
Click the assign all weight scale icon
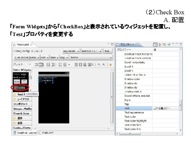click(x=85, y=65)
